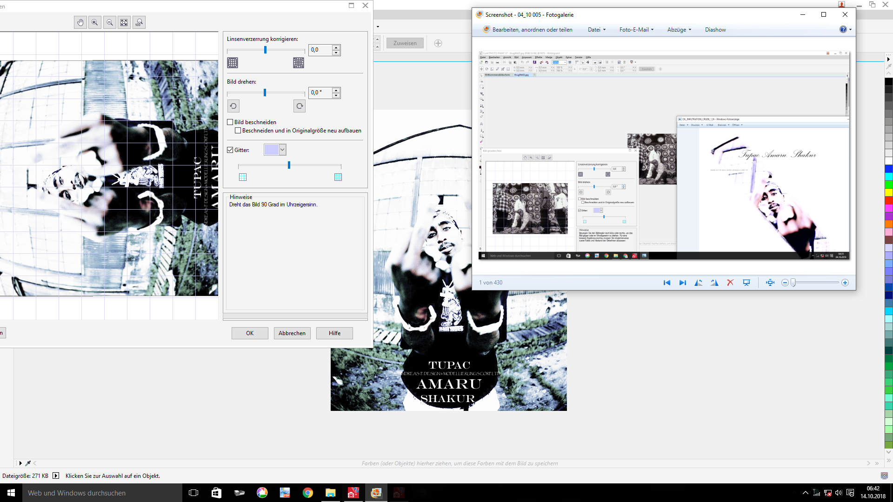This screenshot has width=893, height=502.
Task: Click zoom to fit preview icon
Action: point(124,22)
